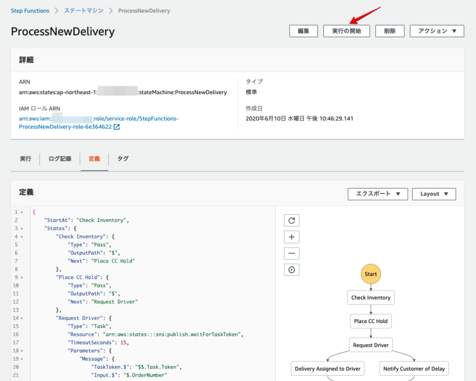Select the Check Inventory state node
This screenshot has width=476, height=381.
[x=371, y=298]
